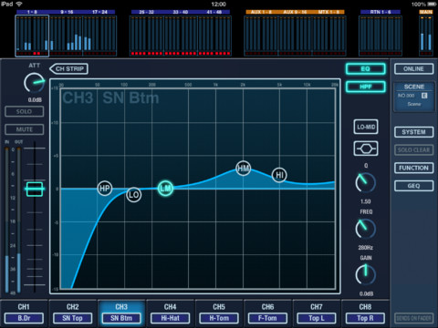Switch to CH4 Hi-Hat channel tab
Image resolution: width=438 pixels, height=328 pixels.
[x=170, y=313]
